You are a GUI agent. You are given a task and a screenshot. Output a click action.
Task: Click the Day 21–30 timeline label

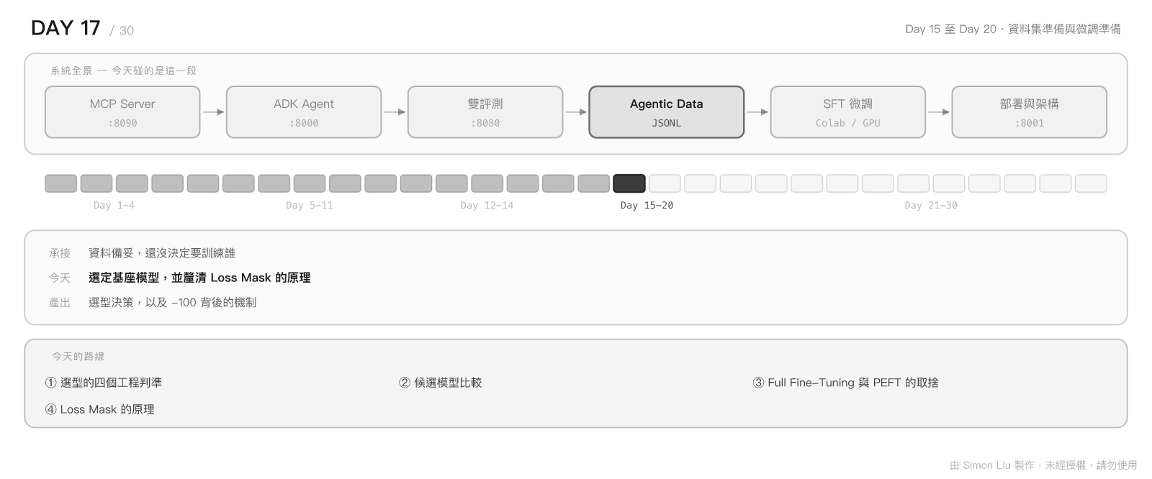point(931,206)
